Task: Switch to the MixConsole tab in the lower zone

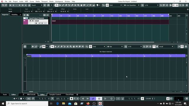Action: point(31,95)
